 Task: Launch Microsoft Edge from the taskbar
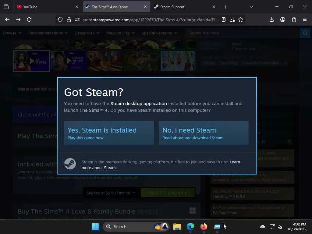pos(190,227)
